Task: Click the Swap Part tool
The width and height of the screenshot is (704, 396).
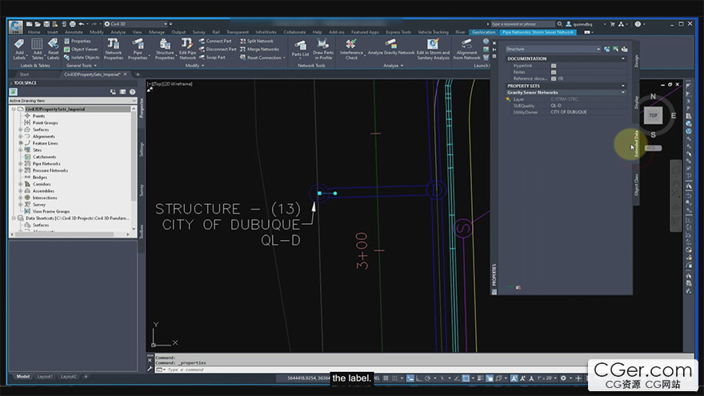Action: (212, 58)
